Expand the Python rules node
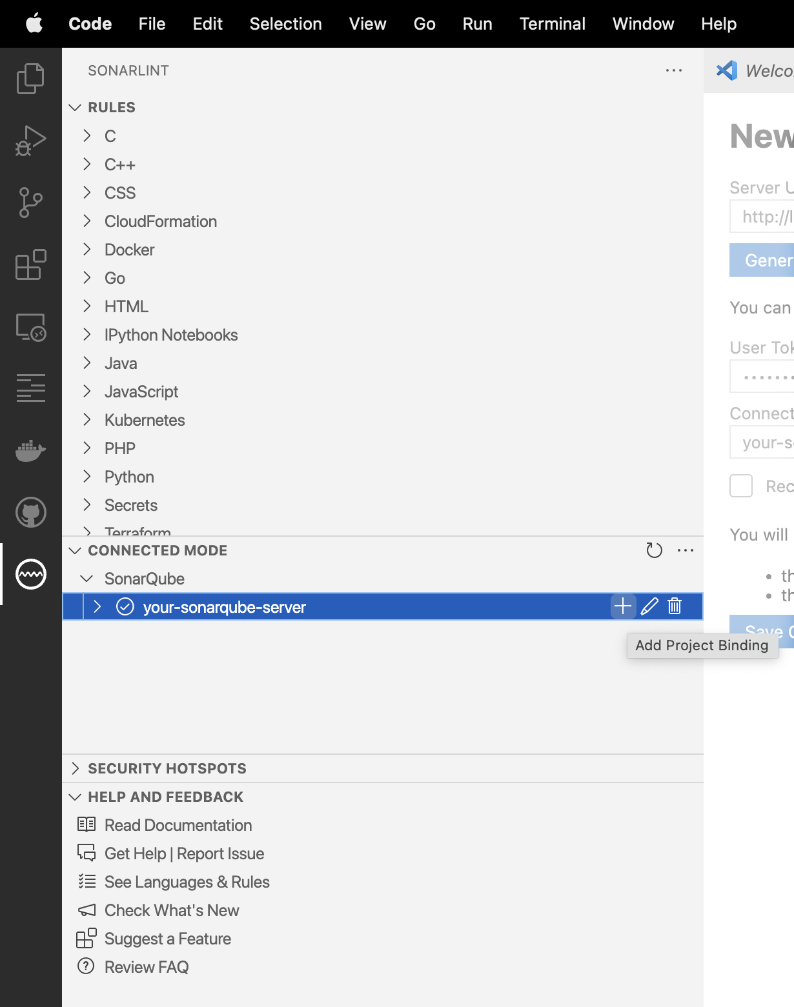 (87, 477)
